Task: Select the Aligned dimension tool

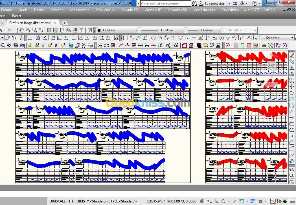Action: point(132,38)
